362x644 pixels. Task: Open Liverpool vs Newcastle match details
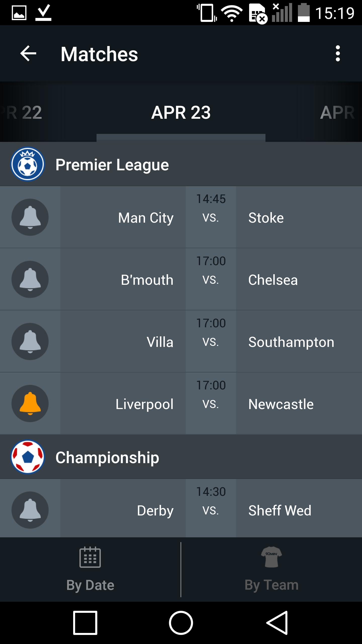211,404
